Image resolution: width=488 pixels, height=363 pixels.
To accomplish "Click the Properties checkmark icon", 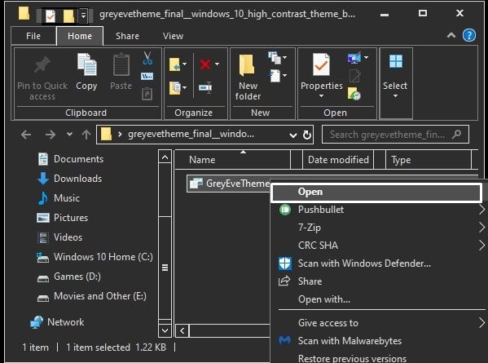I will (x=321, y=64).
